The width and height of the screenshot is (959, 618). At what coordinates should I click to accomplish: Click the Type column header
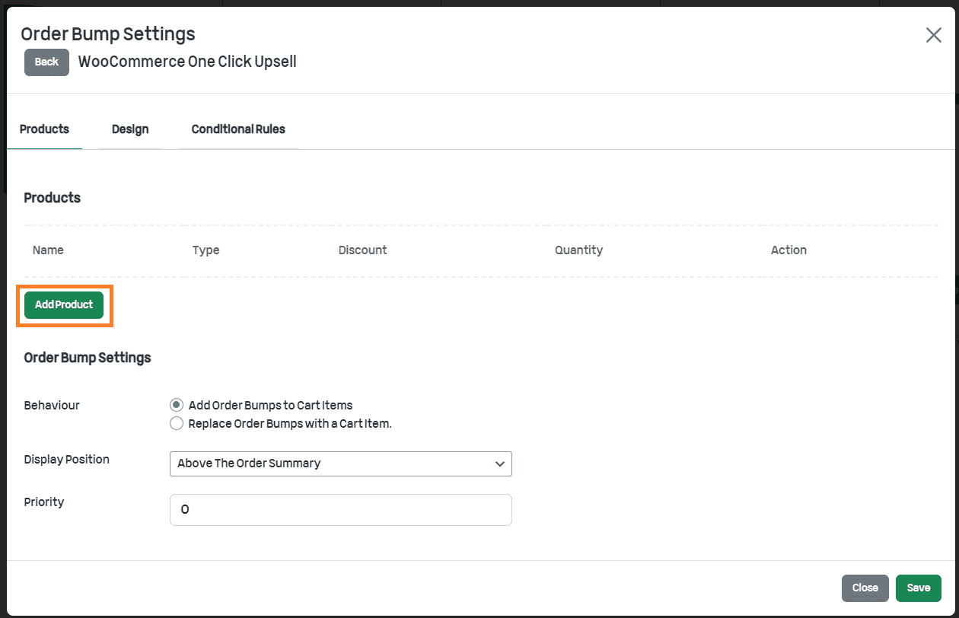(205, 250)
